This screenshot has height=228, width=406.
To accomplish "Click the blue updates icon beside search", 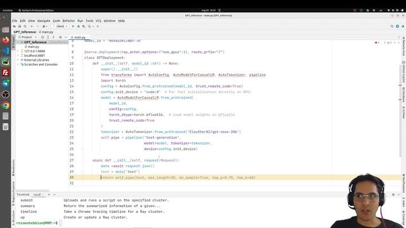I will (397, 27).
